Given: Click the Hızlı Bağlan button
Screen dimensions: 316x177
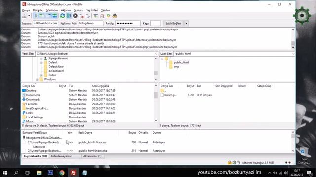Looking at the screenshot, I should (173, 23).
